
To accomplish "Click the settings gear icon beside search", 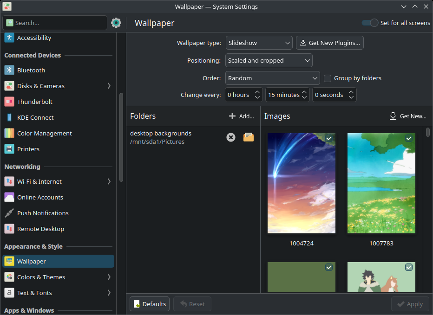I will 116,23.
